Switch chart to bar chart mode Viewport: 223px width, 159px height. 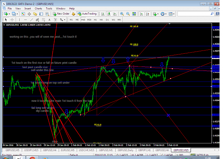[x=103, y=14]
